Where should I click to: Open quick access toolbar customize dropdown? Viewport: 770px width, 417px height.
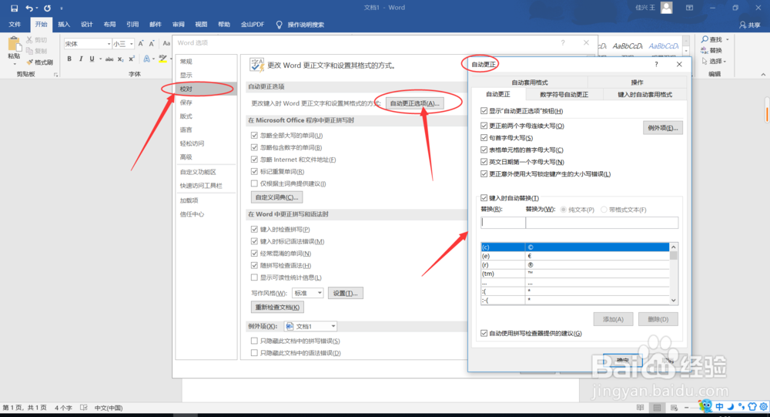click(x=62, y=8)
